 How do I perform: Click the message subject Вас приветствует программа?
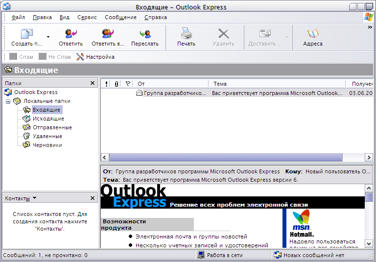click(277, 93)
